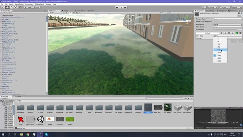243x137 pixels.
Task: Choose 128 in the Max Size list
Action: (220, 44)
